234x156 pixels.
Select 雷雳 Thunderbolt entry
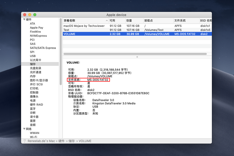pos(33,121)
